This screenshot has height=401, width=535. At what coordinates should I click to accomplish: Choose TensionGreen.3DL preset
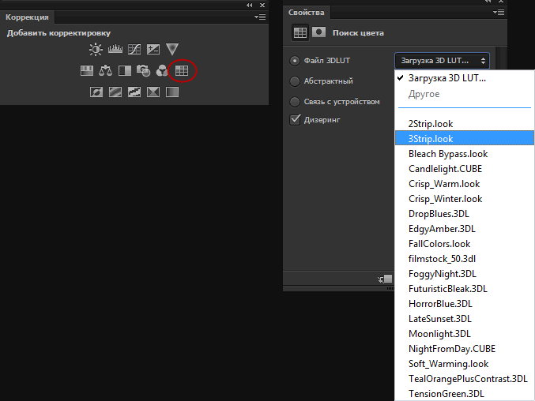pos(465,394)
